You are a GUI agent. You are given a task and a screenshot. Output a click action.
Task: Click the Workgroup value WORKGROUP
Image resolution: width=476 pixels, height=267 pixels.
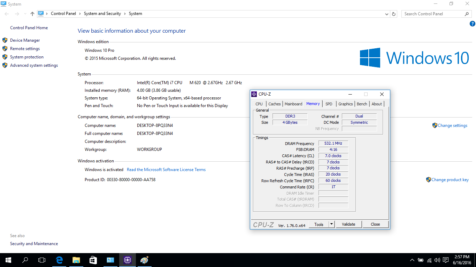click(x=149, y=149)
